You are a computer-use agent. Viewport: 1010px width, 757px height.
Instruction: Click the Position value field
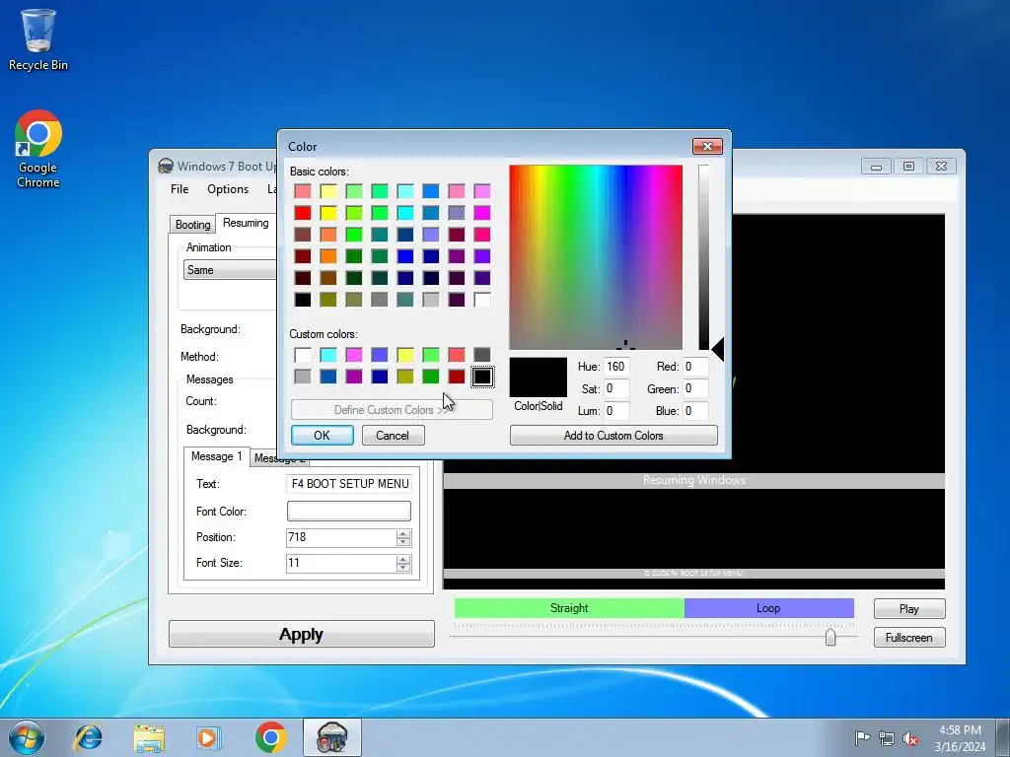pyautogui.click(x=341, y=537)
